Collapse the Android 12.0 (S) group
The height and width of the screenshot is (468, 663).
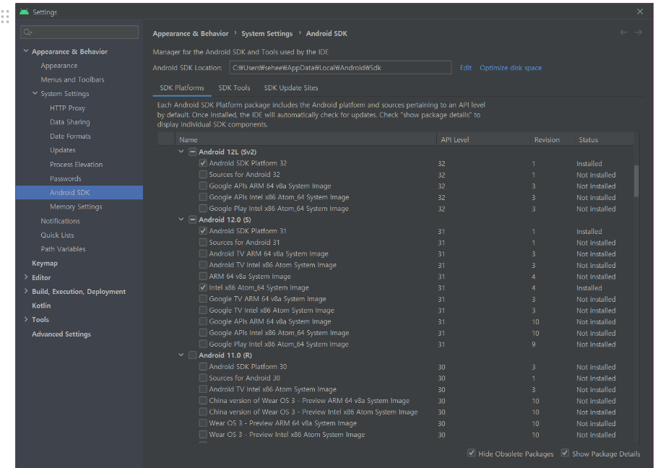click(181, 220)
